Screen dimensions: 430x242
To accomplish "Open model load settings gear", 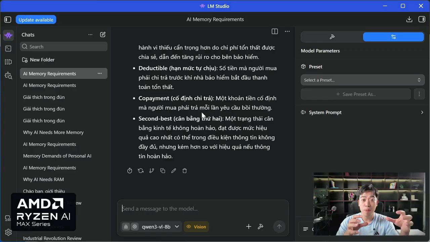I will click(135, 227).
